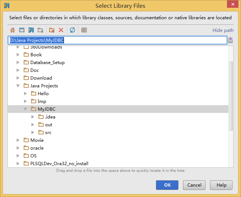
Task: Click the PLSQLDev_Ora32_no_install folder icon
Action: pos(26,163)
